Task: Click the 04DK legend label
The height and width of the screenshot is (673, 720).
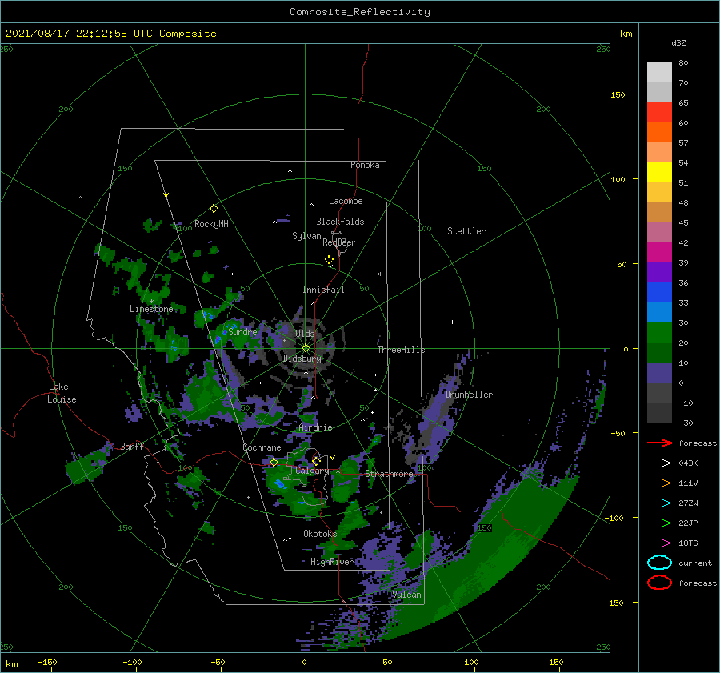Action: pyautogui.click(x=688, y=463)
